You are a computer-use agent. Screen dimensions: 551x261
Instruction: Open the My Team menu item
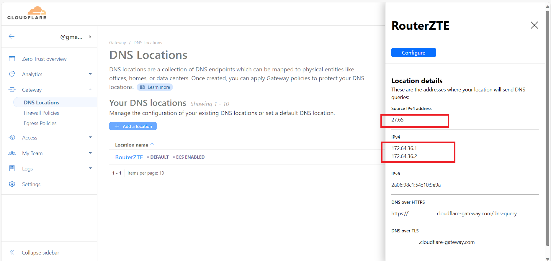click(x=32, y=153)
